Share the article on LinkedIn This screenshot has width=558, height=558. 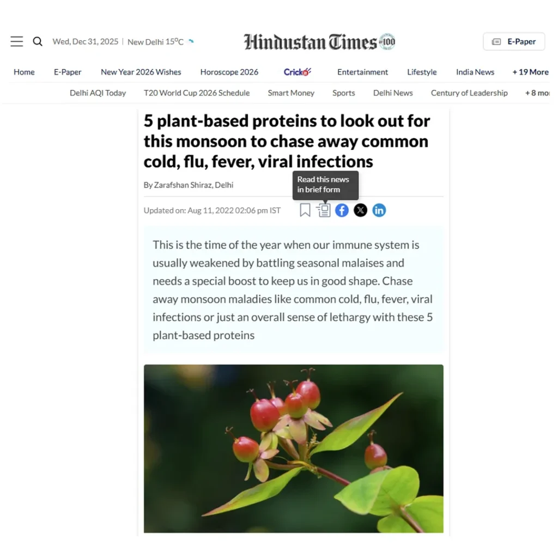[379, 210]
